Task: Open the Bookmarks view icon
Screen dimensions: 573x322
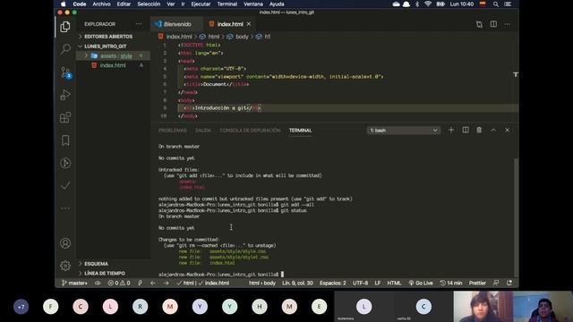Action: (x=65, y=140)
